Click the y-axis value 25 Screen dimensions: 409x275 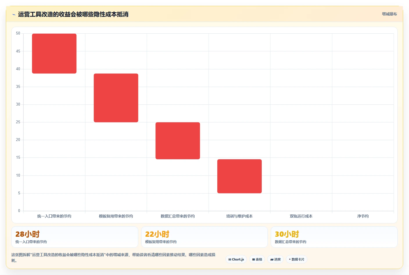coord(18,122)
